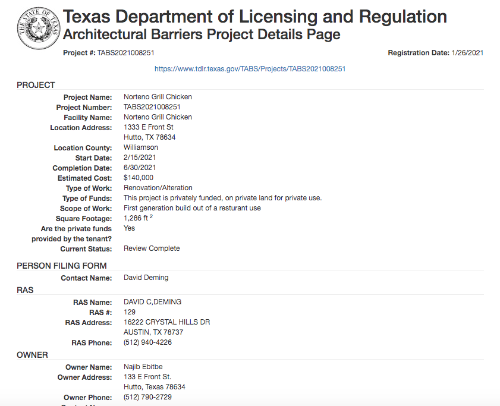Click the Scope of Work description text
The height and width of the screenshot is (406, 500).
[x=192, y=208]
